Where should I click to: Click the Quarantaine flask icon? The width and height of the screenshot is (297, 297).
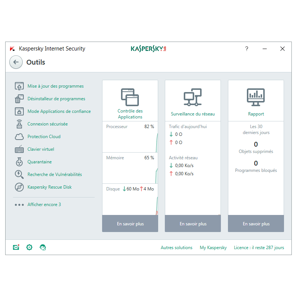(x=19, y=162)
